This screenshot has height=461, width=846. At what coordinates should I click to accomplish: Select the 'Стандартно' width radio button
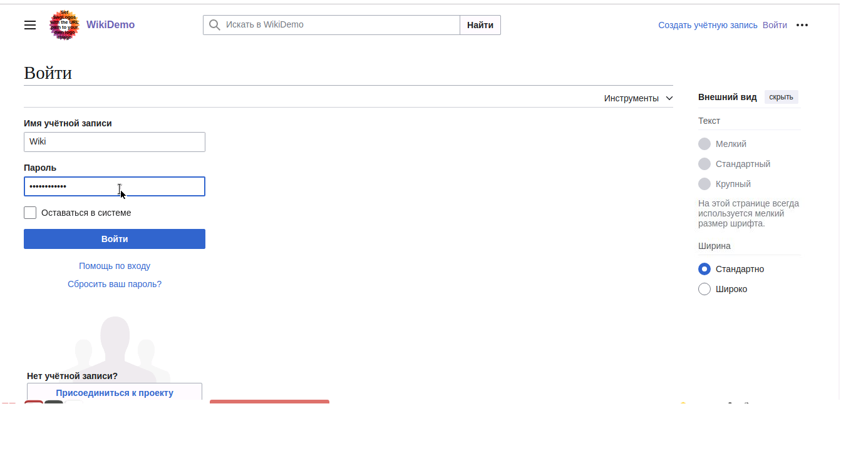[704, 269]
